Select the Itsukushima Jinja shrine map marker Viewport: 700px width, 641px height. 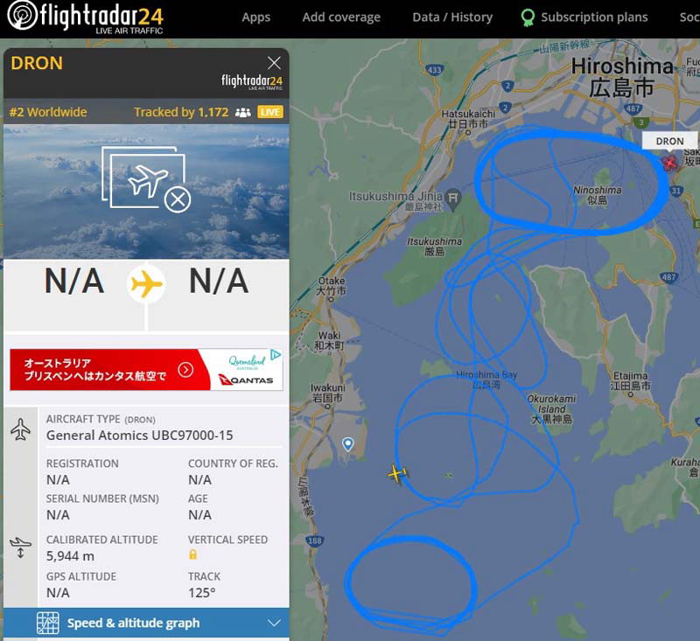coord(453,197)
